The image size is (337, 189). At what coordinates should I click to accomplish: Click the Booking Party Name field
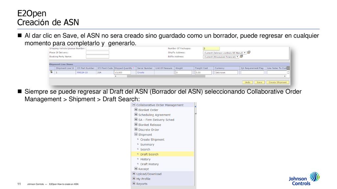[x=97, y=56]
